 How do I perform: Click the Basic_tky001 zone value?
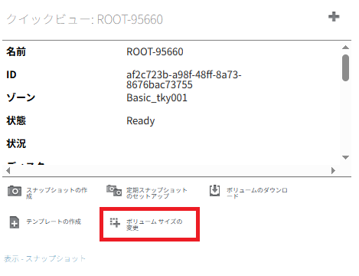coord(157,98)
